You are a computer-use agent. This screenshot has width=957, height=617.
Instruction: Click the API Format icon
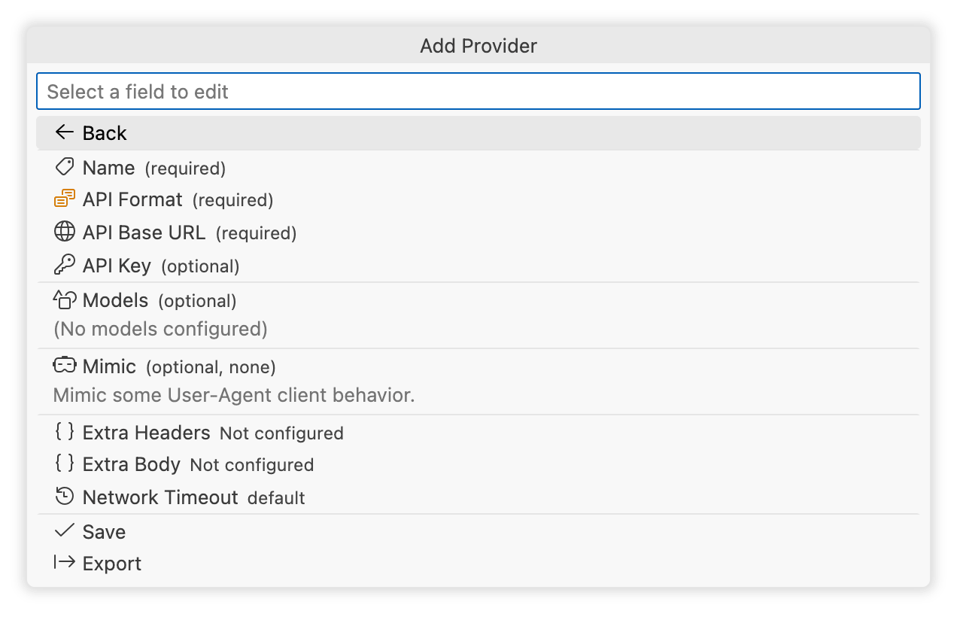pos(65,199)
